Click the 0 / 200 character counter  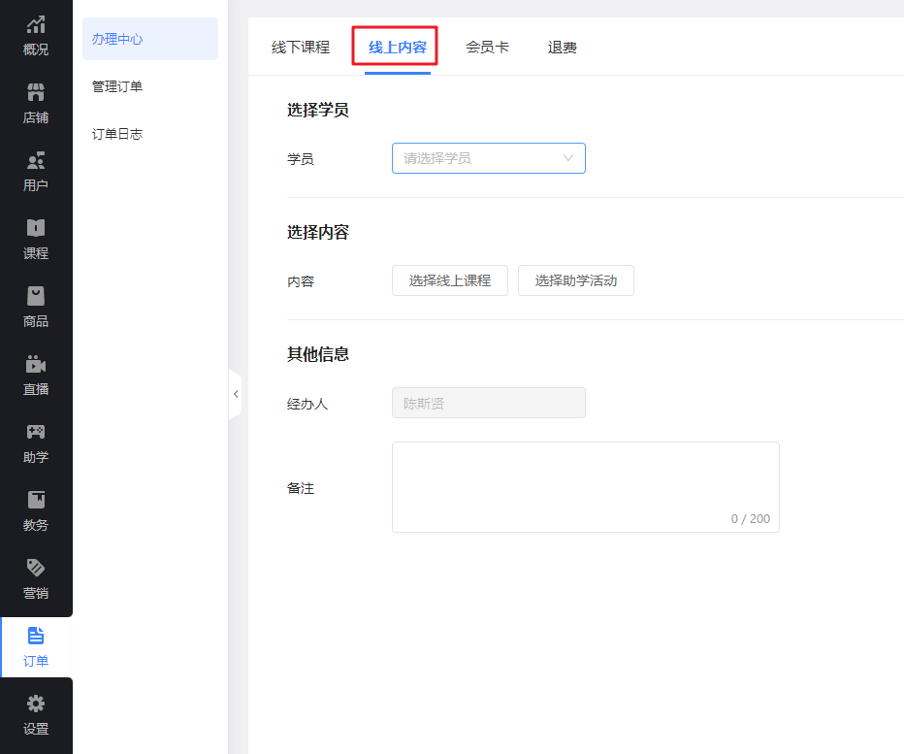click(750, 518)
